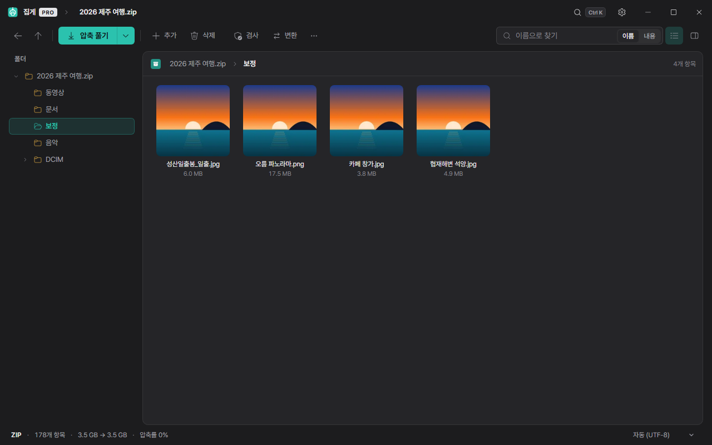Screen dimensions: 712x445
Task: Click the 압축 풀기 extract button
Action: click(88, 36)
